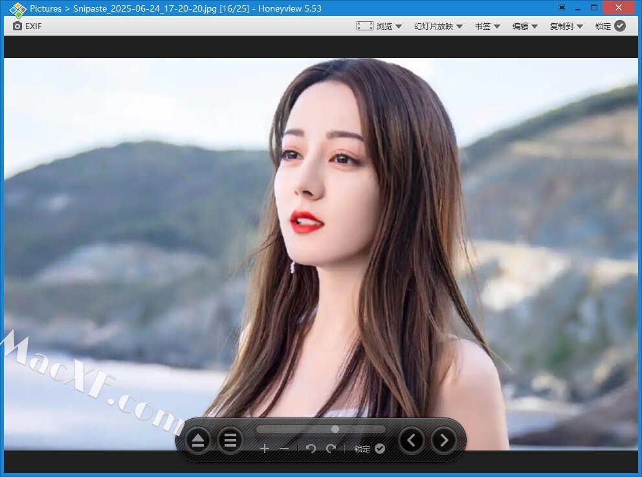The image size is (642, 477).
Task: Rotate image clockwise icon
Action: point(331,449)
